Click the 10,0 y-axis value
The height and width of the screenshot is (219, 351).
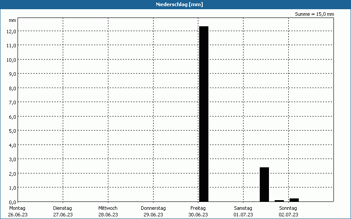click(x=11, y=60)
